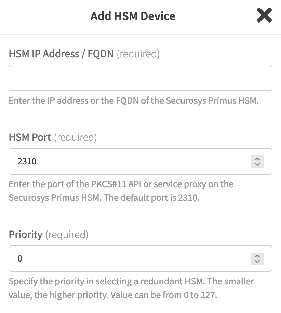Click "(required)" next to HSM Port label
Screen dimensions: 281x313
point(76,137)
